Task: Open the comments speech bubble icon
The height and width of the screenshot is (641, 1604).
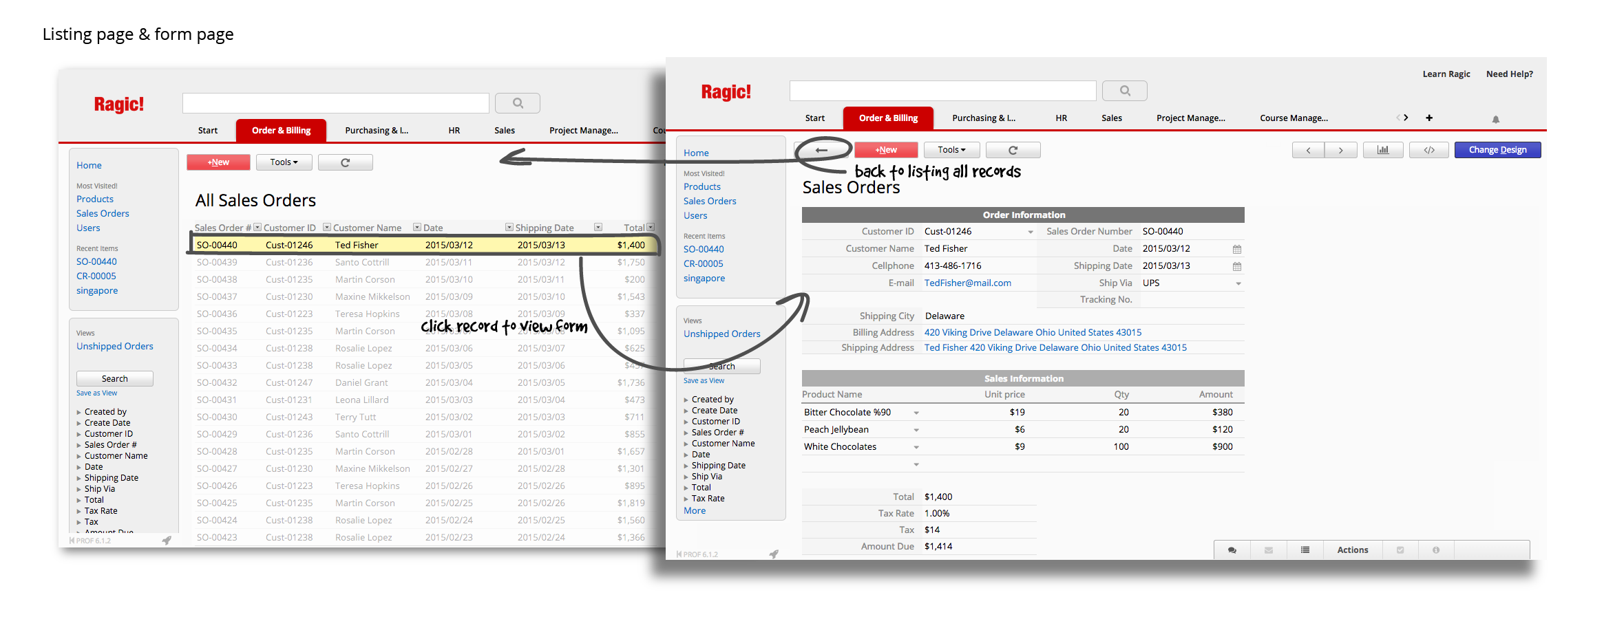Action: coord(1232,550)
